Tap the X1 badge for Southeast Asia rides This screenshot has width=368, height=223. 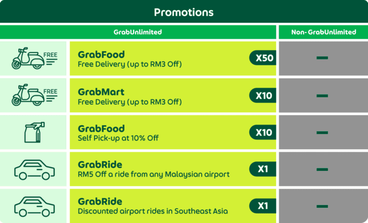click(x=263, y=206)
